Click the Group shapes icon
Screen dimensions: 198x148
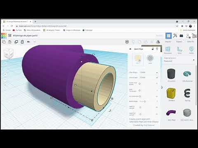[139, 42]
